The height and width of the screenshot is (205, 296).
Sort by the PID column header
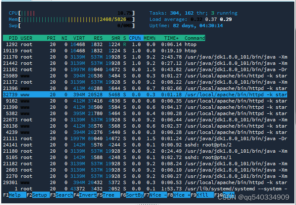[x=13, y=38]
